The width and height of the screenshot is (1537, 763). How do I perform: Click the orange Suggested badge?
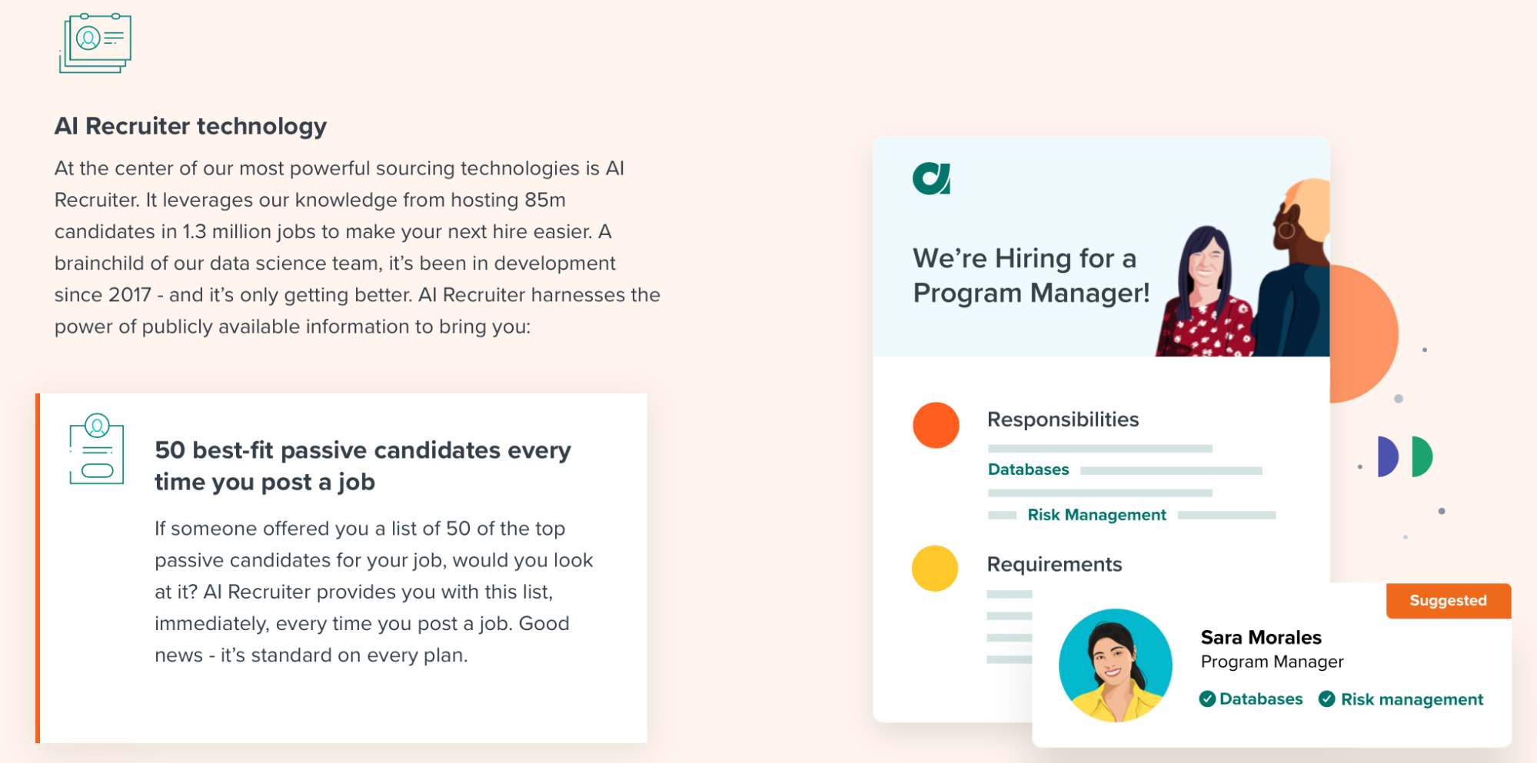click(x=1449, y=601)
